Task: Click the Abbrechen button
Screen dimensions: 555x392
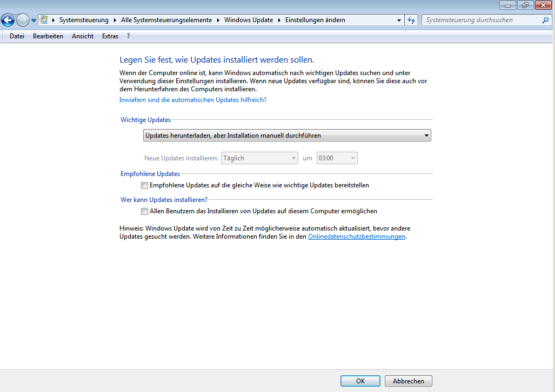Action: (408, 381)
